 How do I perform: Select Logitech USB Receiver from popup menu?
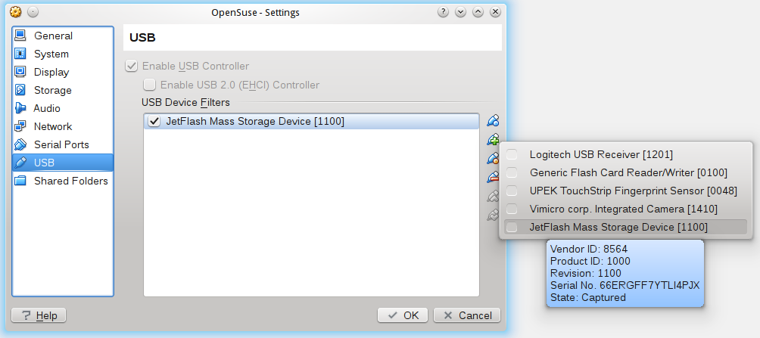pyautogui.click(x=600, y=155)
